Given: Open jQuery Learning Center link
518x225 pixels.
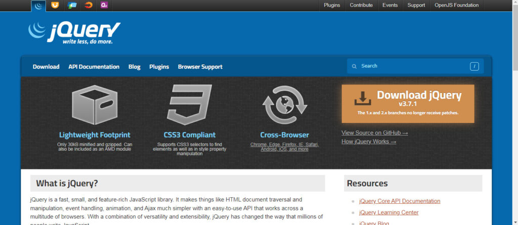Looking at the screenshot, I should [389, 212].
